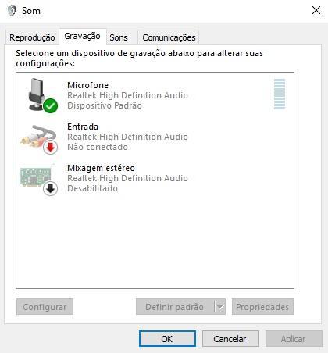Select the Gravação tab
328x353 pixels.
tap(82, 36)
